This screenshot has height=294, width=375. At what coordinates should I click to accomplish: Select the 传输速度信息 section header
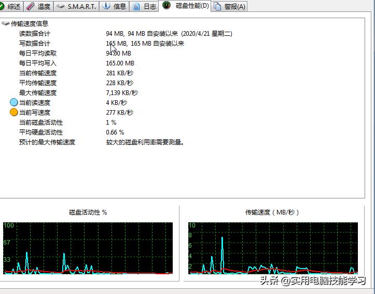30,24
